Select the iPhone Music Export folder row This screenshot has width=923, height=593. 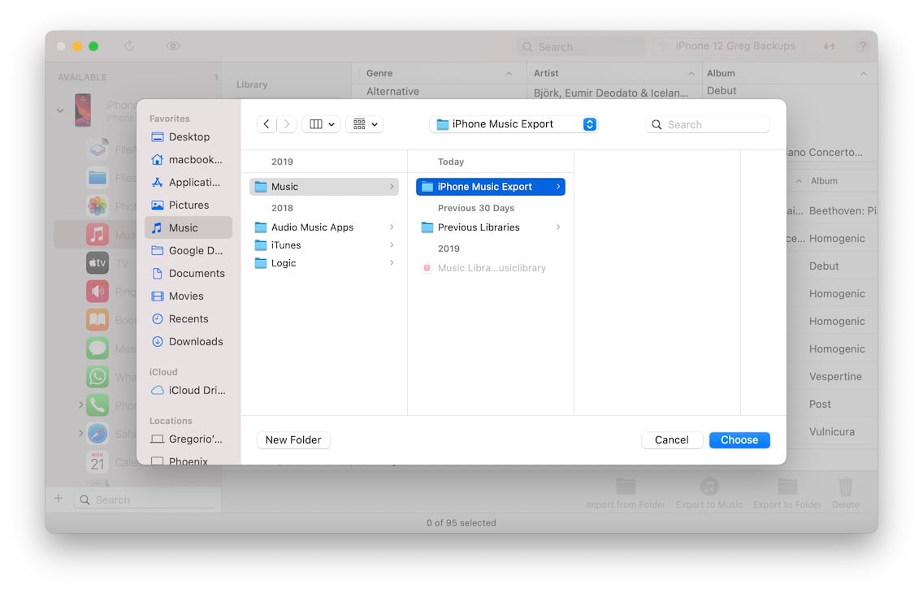pos(491,187)
